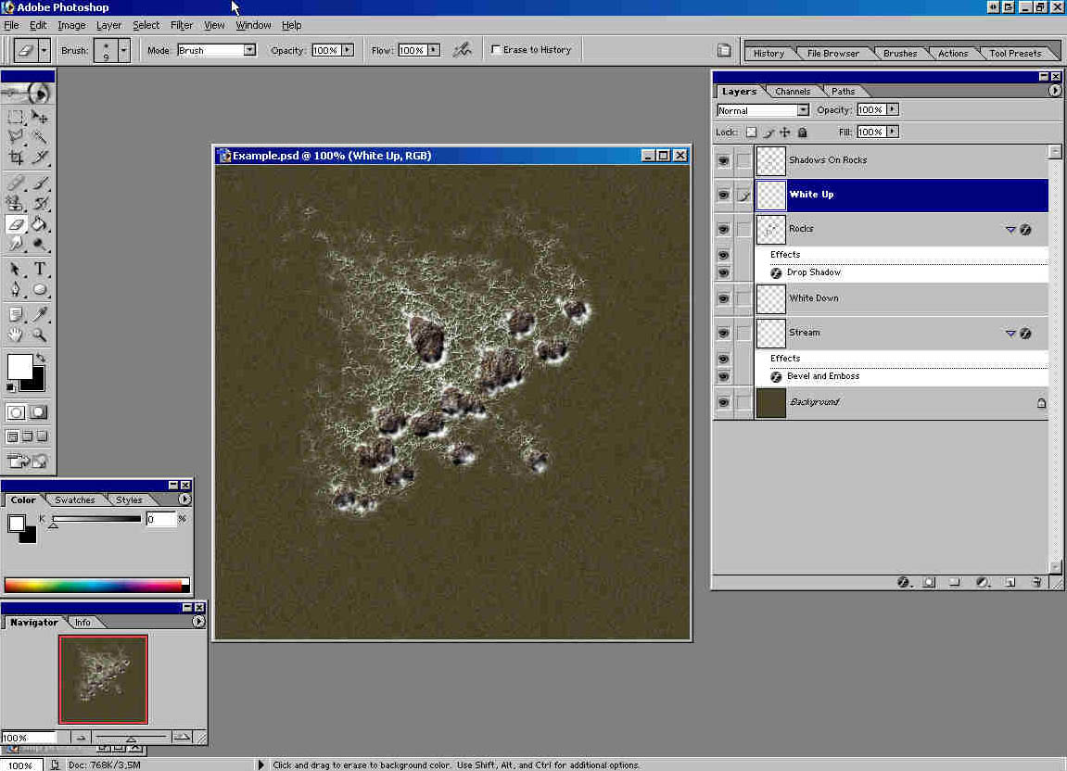The width and height of the screenshot is (1067, 771).
Task: Open the Filter menu
Action: [x=181, y=25]
